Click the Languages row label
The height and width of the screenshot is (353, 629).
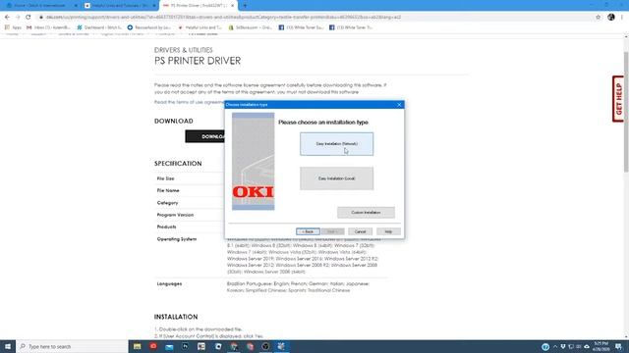click(169, 283)
